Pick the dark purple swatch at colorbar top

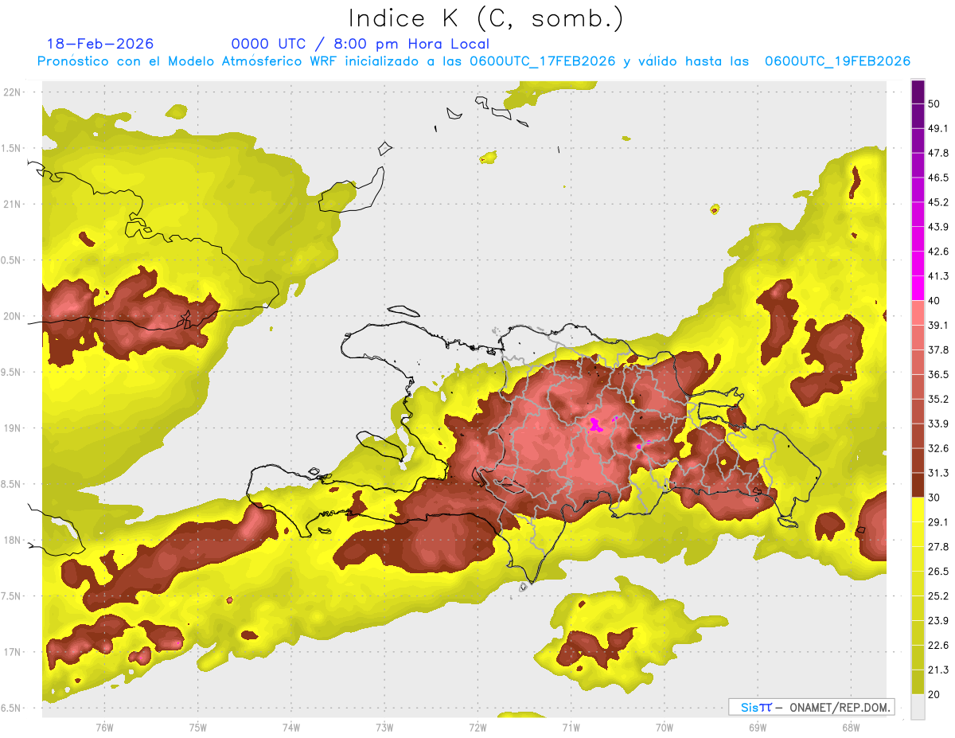click(x=918, y=92)
